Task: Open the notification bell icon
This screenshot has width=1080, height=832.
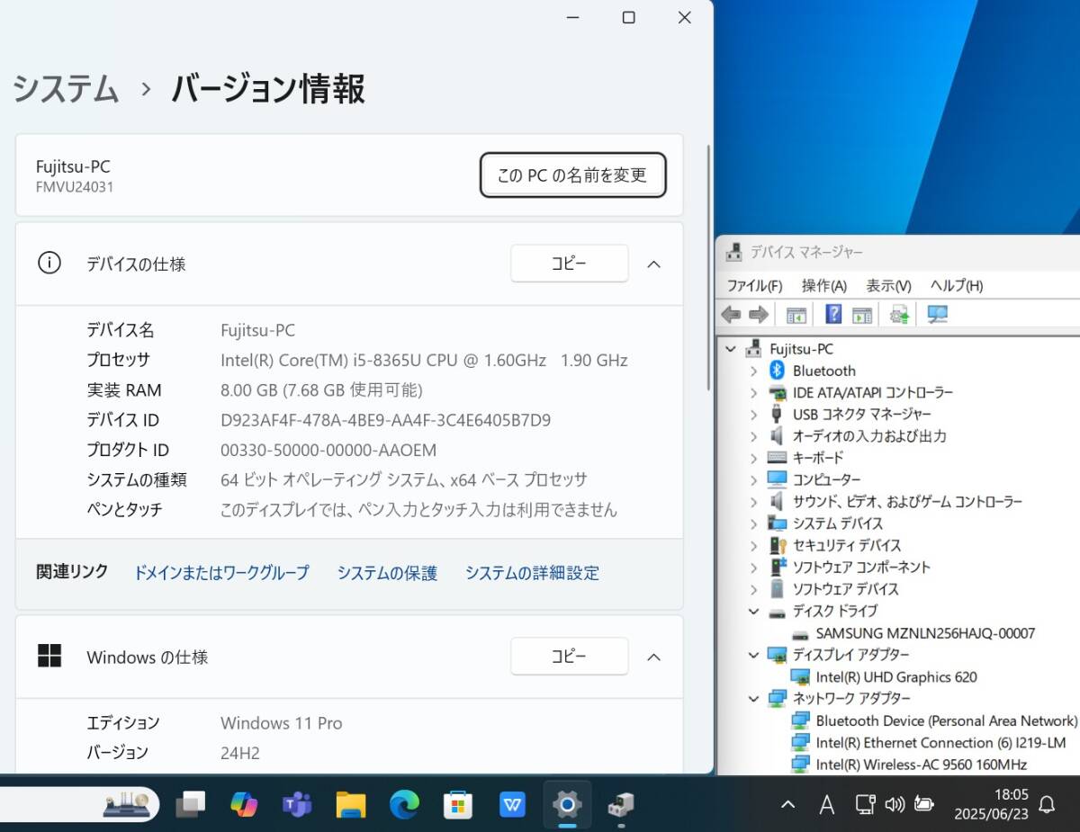Action: [x=1047, y=804]
